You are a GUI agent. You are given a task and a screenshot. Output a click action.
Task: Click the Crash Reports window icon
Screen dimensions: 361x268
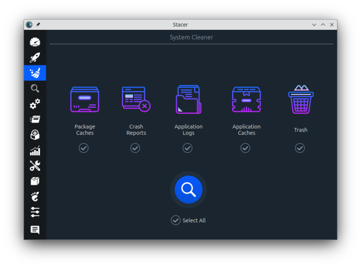[x=136, y=99]
